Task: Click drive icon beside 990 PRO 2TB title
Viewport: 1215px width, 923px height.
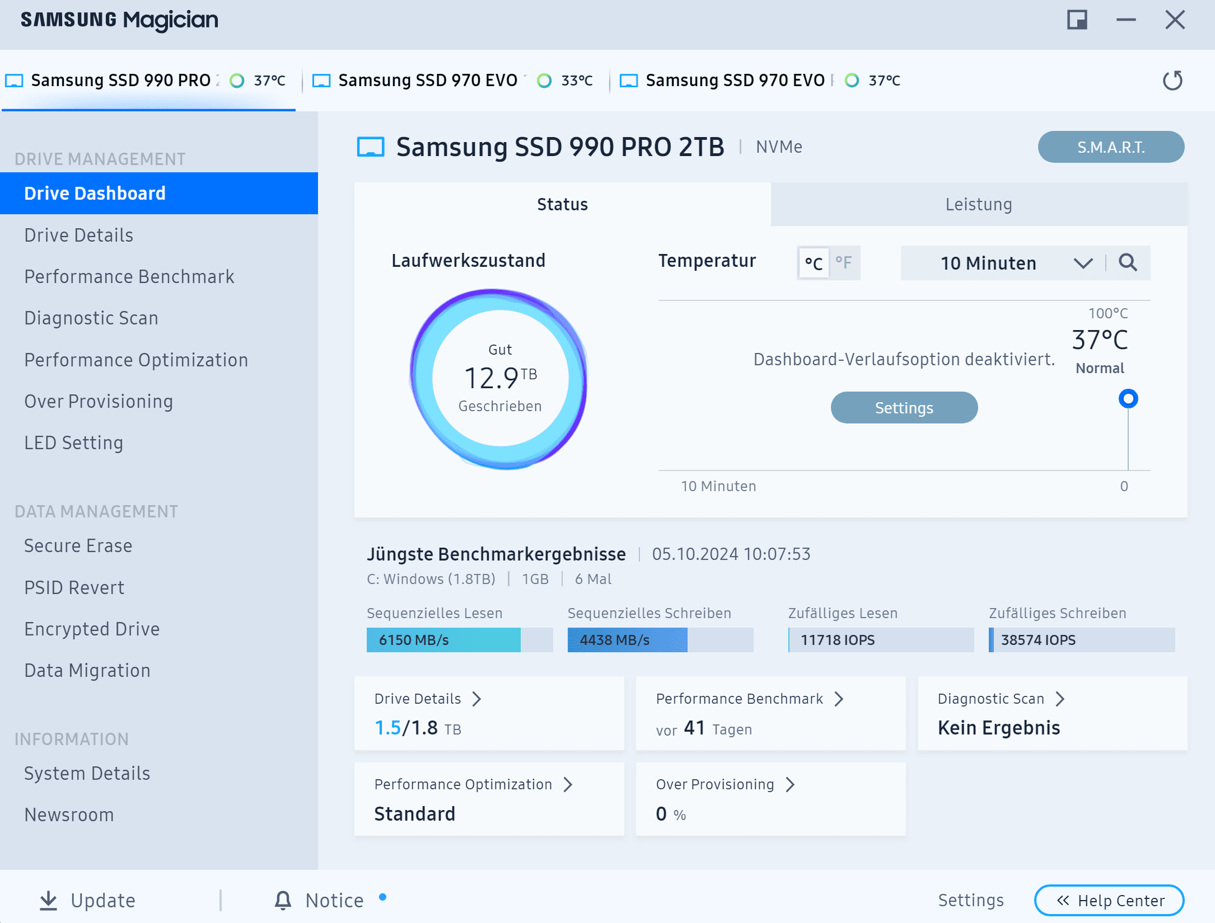Action: [371, 147]
